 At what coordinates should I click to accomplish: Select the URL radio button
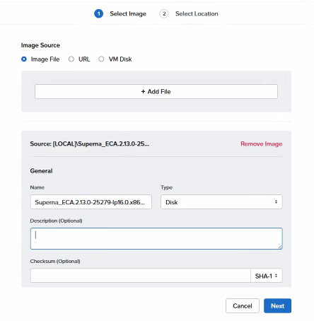71,59
